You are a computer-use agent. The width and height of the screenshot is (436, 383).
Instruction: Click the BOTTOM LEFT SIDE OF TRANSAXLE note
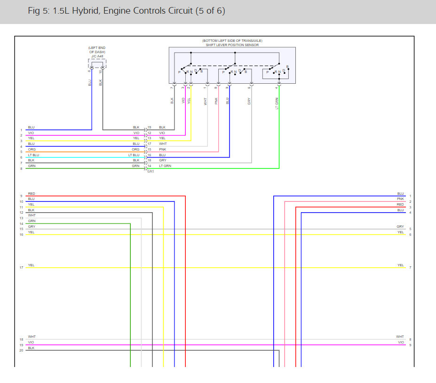[x=232, y=40]
